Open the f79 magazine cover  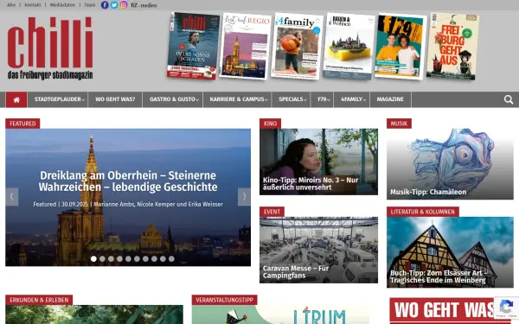(x=400, y=46)
